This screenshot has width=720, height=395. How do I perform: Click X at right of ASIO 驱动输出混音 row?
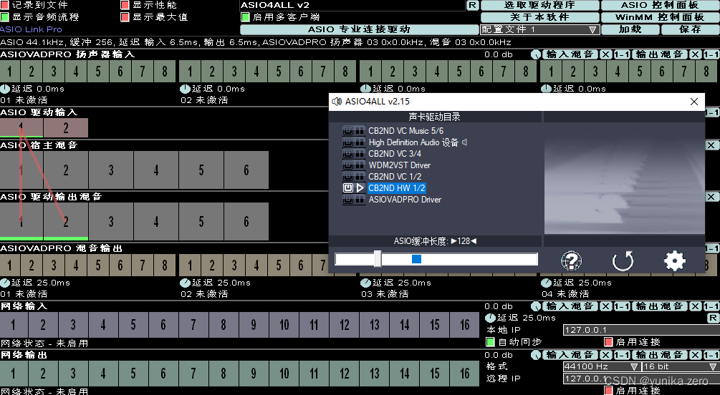coord(711,197)
